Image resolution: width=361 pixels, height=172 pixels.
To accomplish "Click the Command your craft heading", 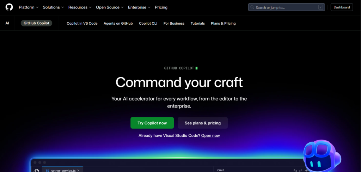I will 179,82.
